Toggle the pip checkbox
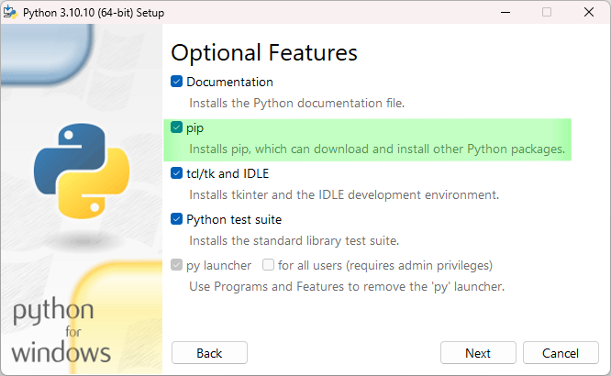 pos(176,127)
